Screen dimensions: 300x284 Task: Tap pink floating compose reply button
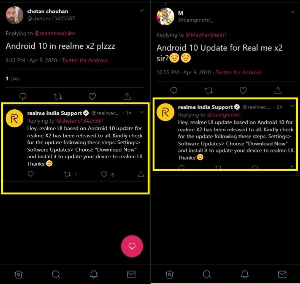tap(132, 246)
